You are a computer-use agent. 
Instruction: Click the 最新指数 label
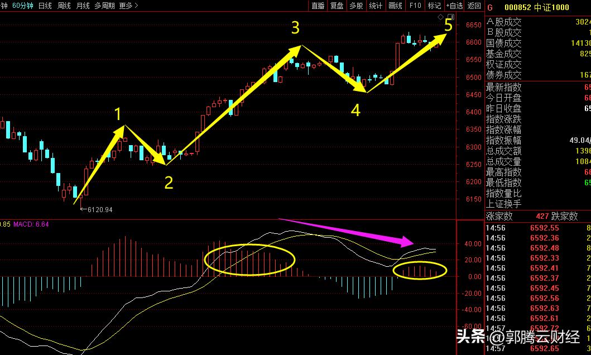503,87
